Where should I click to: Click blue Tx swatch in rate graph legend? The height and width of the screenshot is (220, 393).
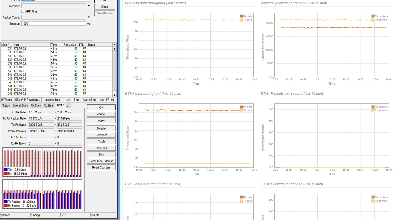(6, 170)
